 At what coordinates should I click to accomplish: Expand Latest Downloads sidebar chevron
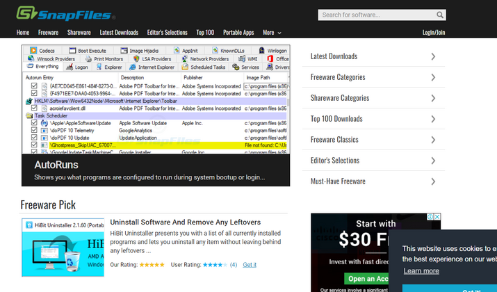(433, 56)
